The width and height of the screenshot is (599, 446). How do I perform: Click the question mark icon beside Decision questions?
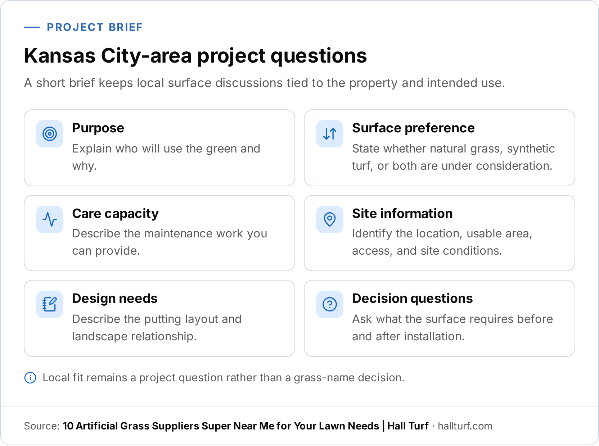330,304
